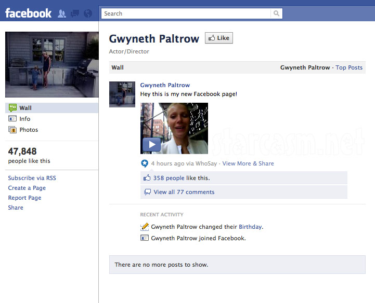Viewport: 375px width, 303px height.
Task: Click the Wall heading label
Action: [x=118, y=67]
